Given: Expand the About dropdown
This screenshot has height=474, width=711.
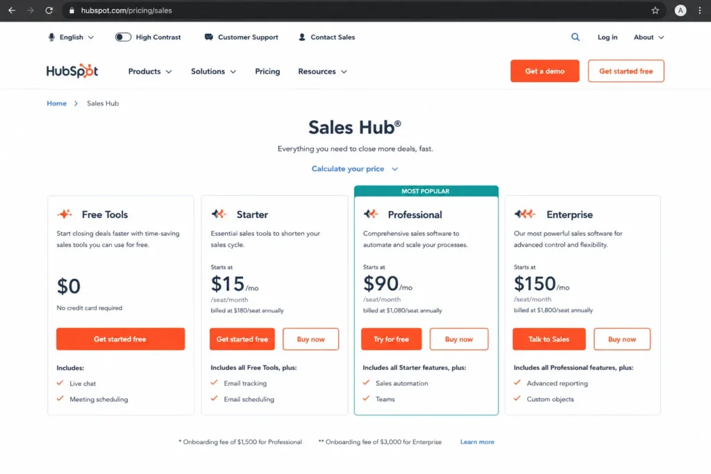Looking at the screenshot, I should pyautogui.click(x=649, y=37).
